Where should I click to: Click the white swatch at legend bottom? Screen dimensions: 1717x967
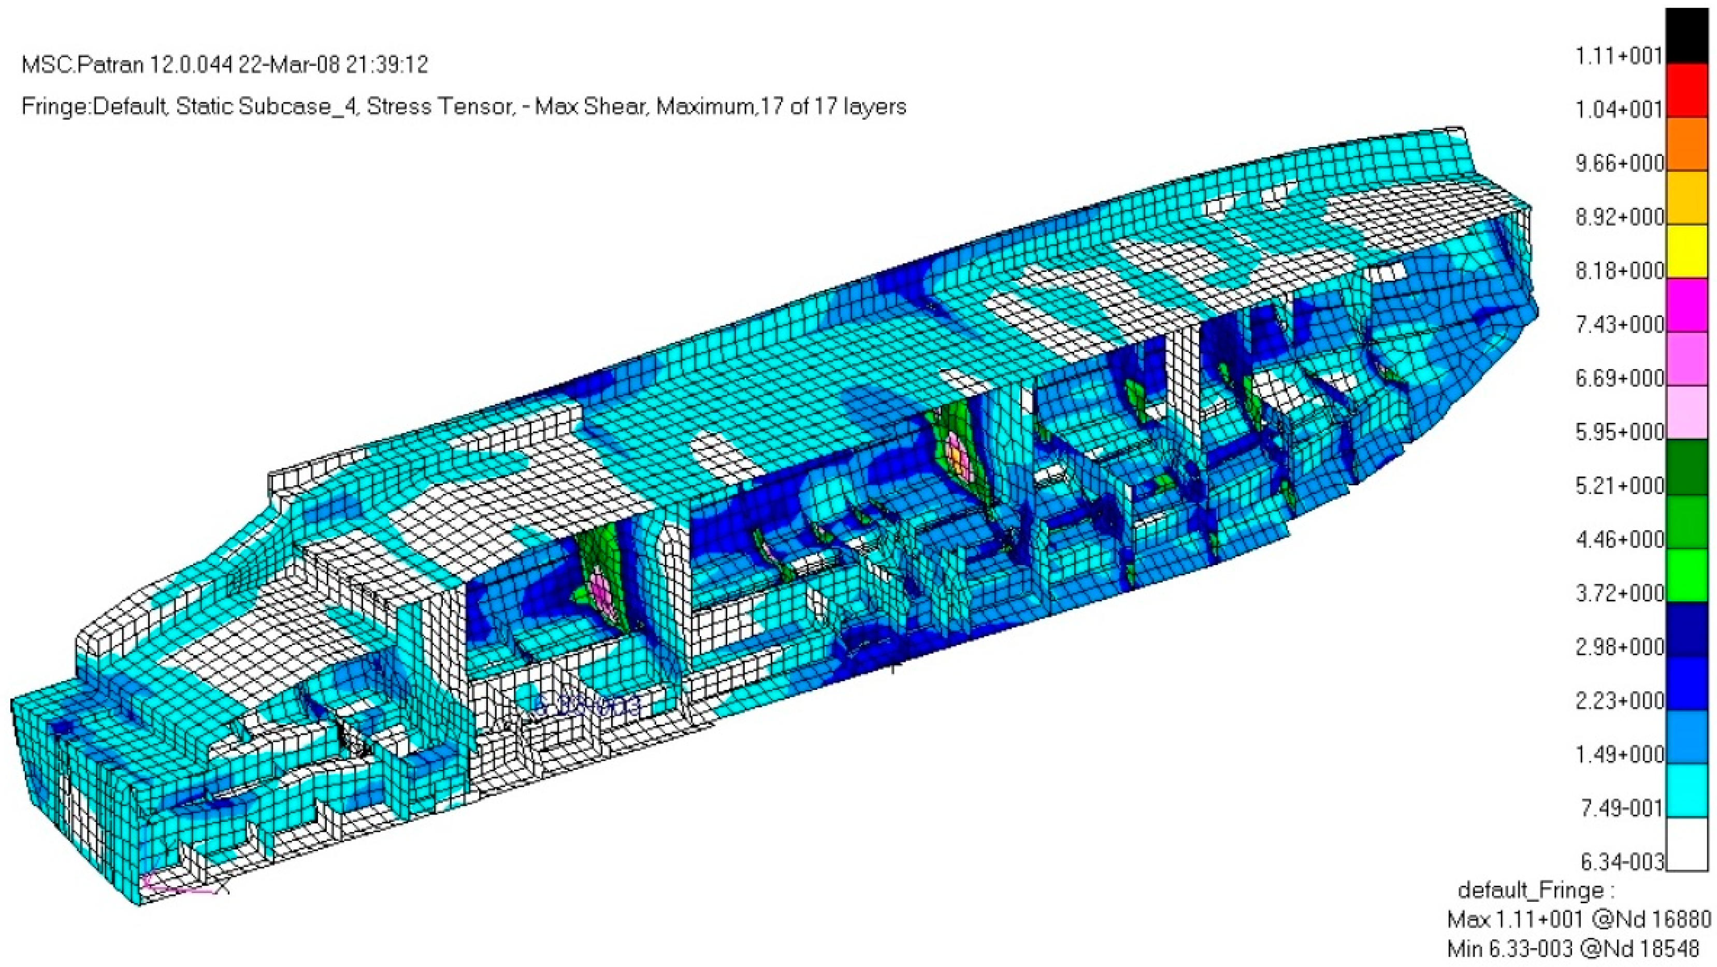1687,843
